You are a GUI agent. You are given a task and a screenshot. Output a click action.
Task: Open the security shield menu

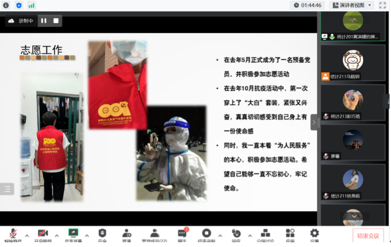[x=102, y=234]
